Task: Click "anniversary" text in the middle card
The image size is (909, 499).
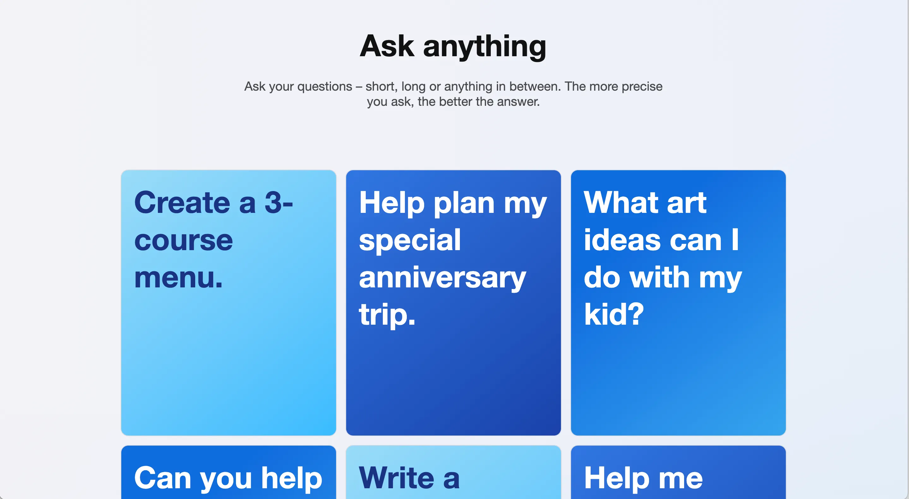Action: coord(442,277)
